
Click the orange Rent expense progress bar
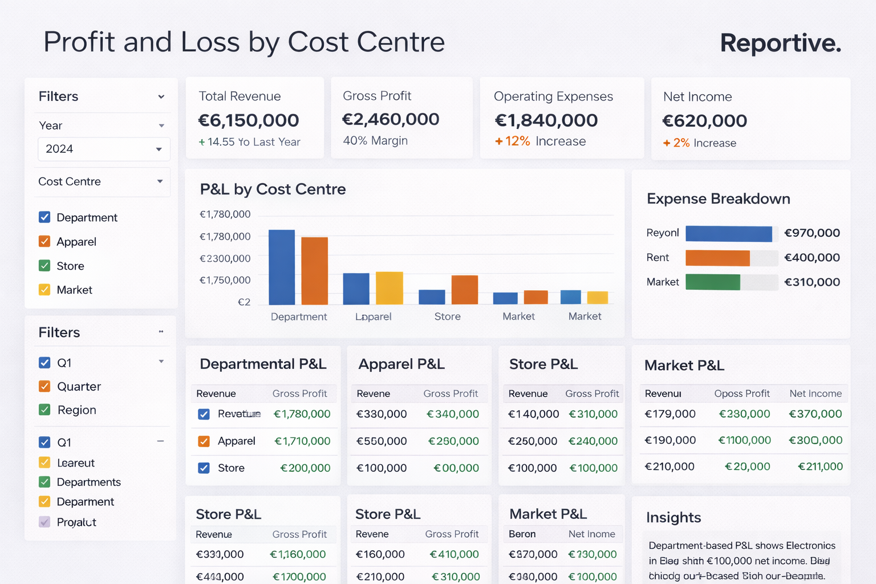point(717,258)
